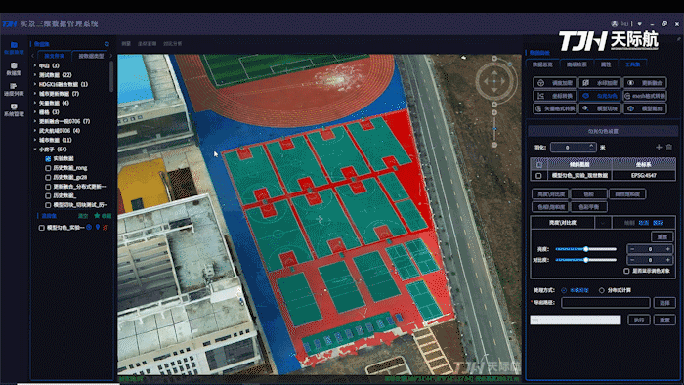Collapse the 小房子 (64) tree node
Screen dimensions: 684x385
pyautogui.click(x=35, y=150)
